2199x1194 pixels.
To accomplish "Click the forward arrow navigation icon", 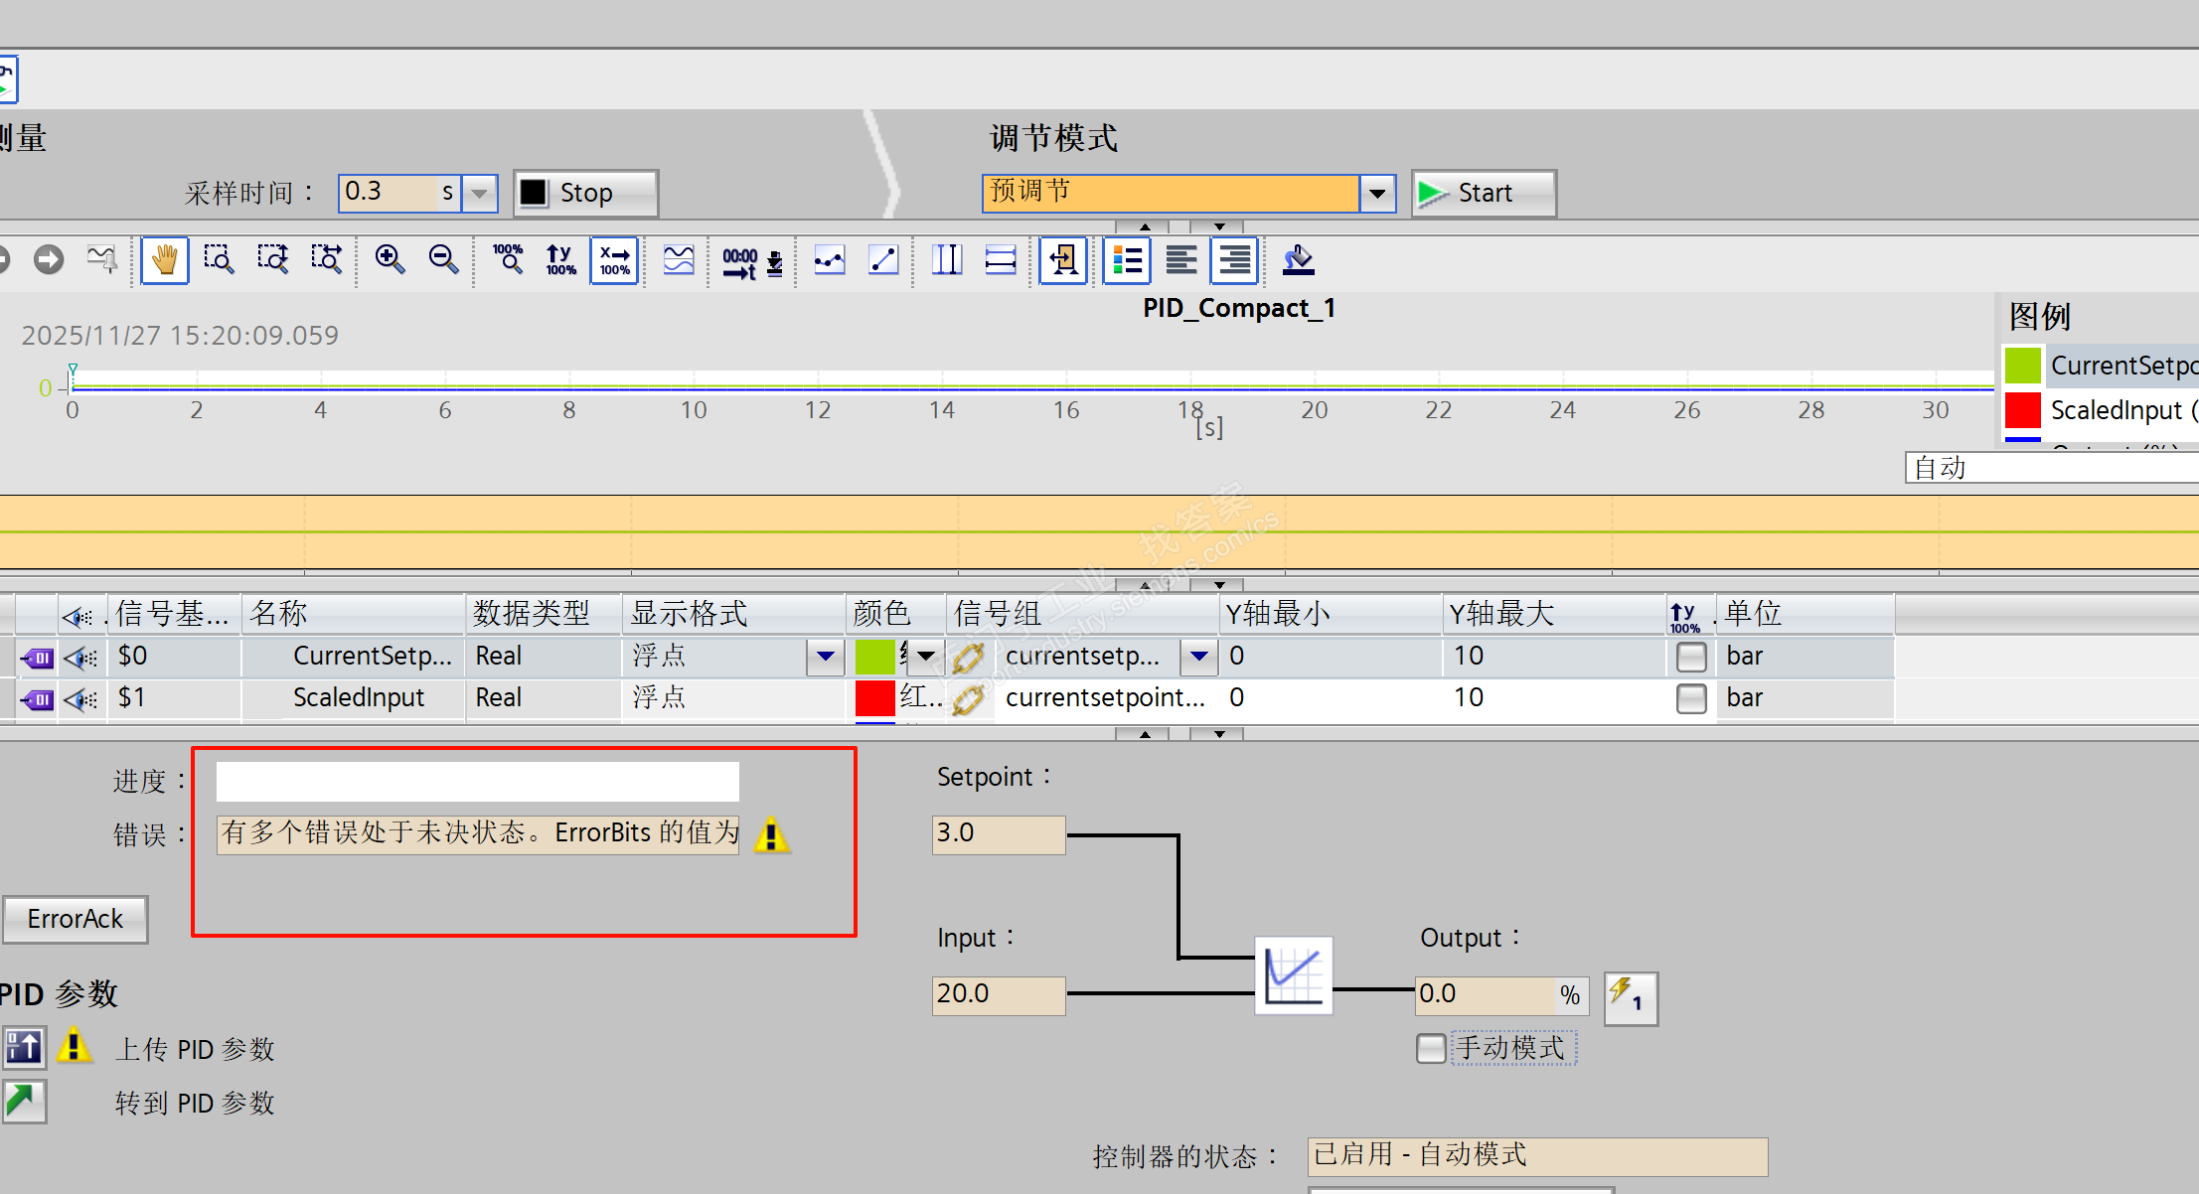I will (x=48, y=260).
